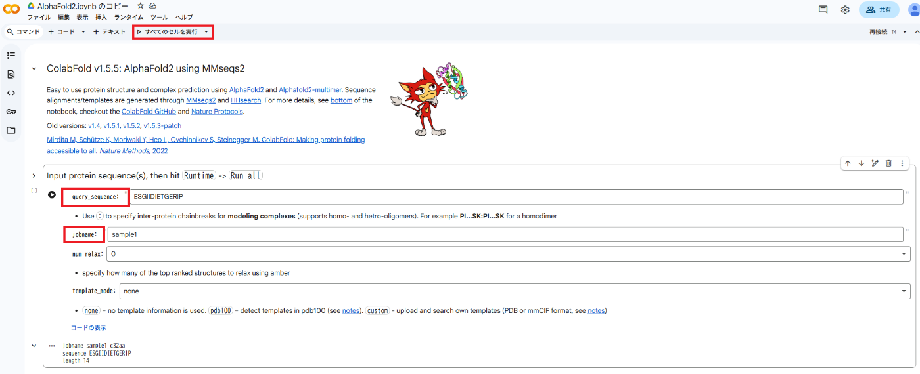Open old version v1.5.2 link
The width and height of the screenshot is (920, 374).
132,125
